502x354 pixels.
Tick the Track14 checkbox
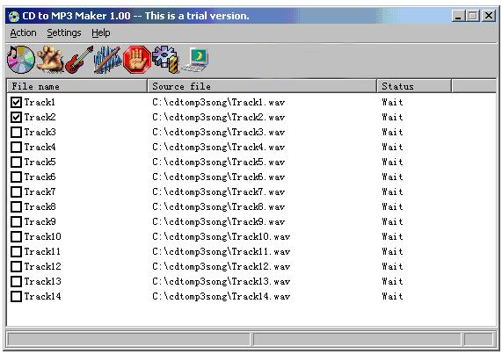coord(16,296)
